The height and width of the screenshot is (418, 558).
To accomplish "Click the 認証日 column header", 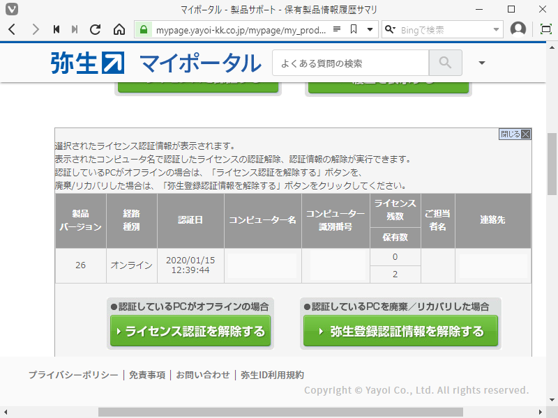I will [x=190, y=220].
